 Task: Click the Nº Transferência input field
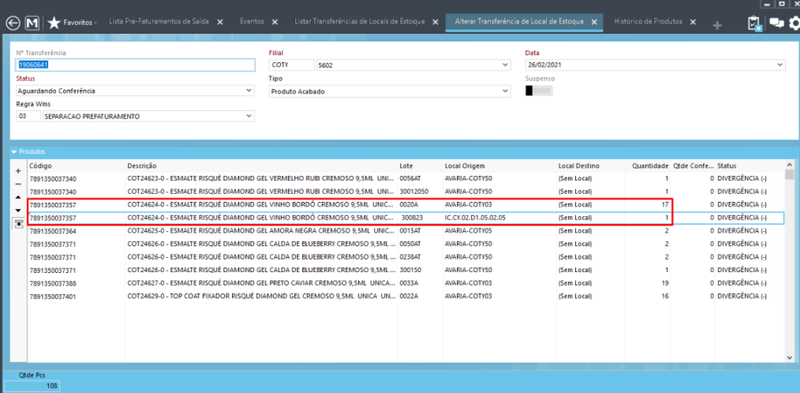tap(133, 65)
